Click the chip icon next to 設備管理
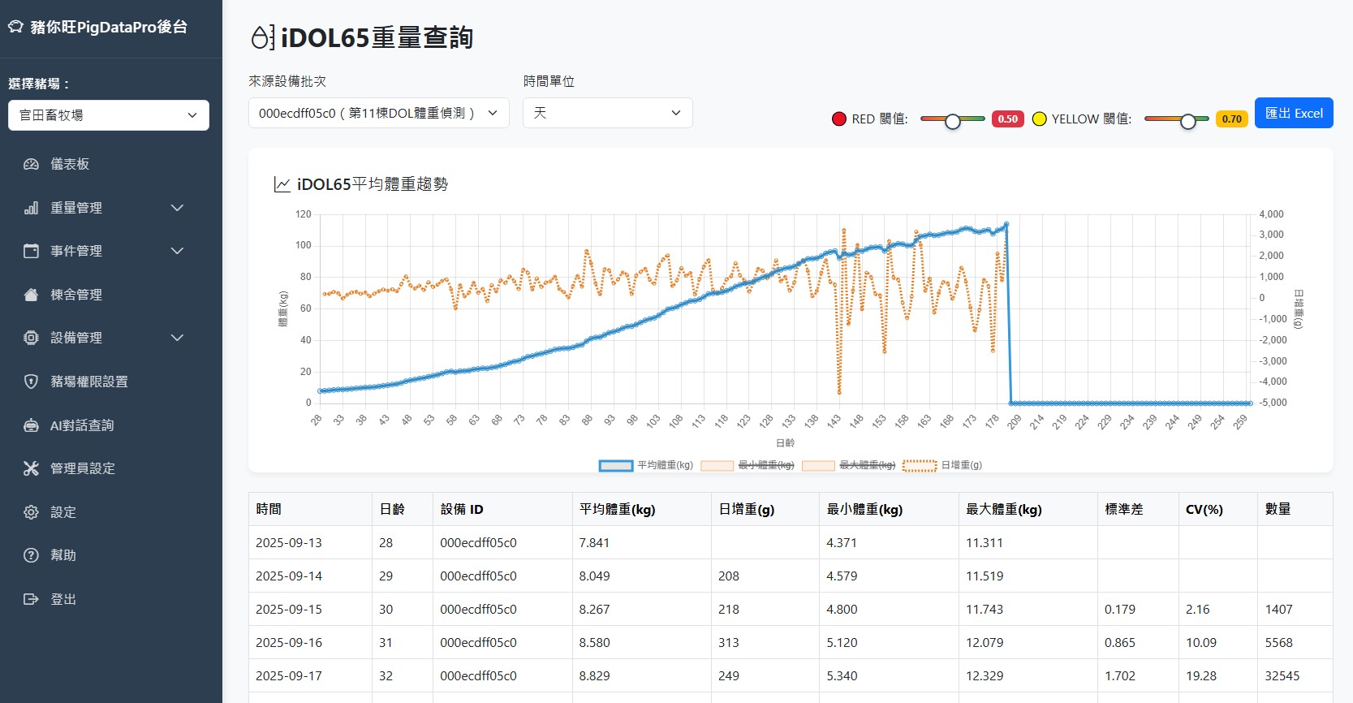This screenshot has height=703, width=1353. pos(31,338)
